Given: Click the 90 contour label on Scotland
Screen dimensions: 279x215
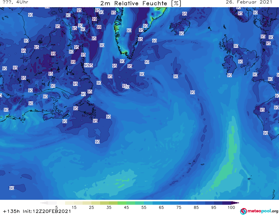Looking at the screenshot, I should click(x=236, y=46).
